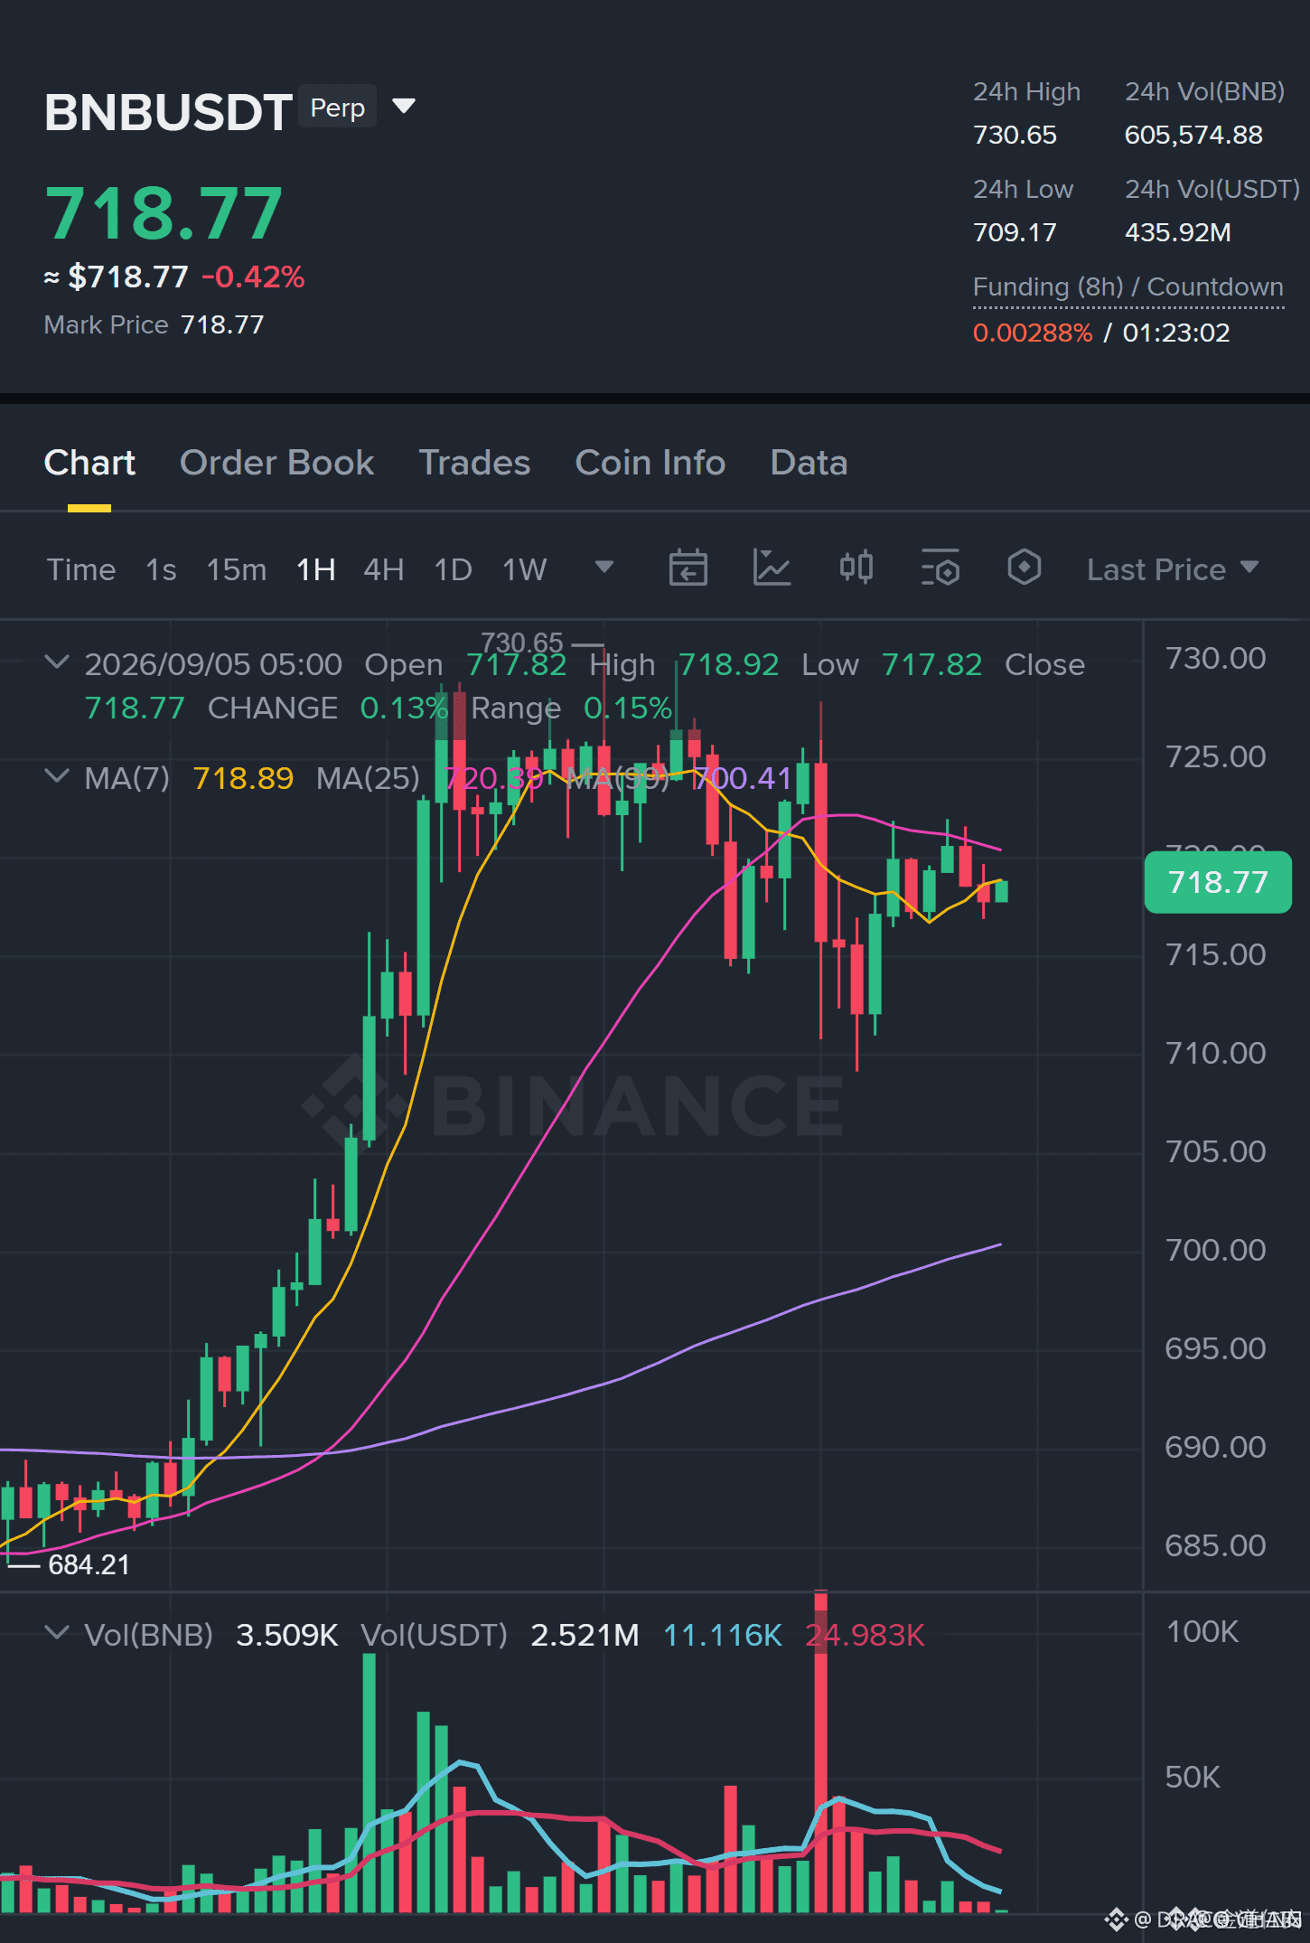
Task: Collapse the Vol(BNB) volume legend chevron
Action: (x=57, y=1633)
